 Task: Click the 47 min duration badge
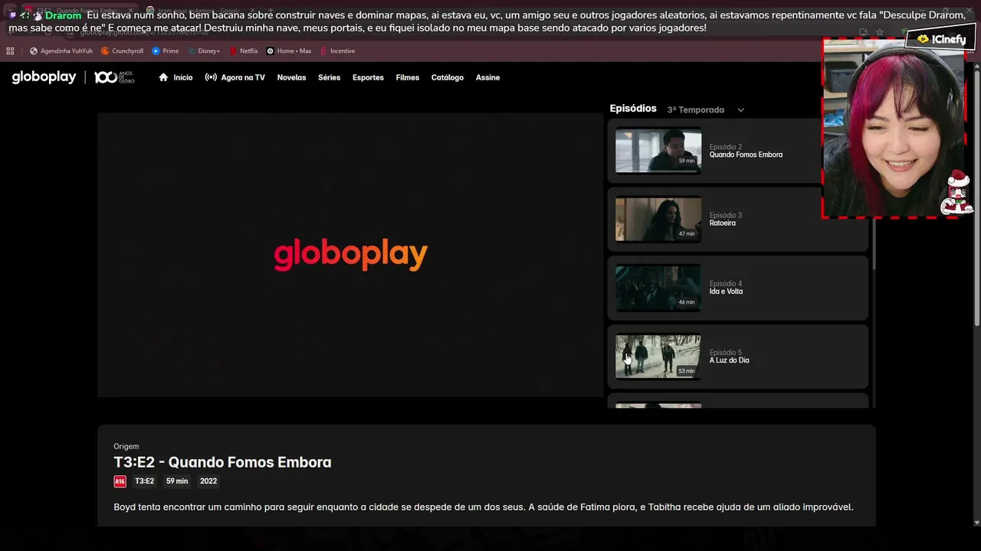[x=687, y=233]
